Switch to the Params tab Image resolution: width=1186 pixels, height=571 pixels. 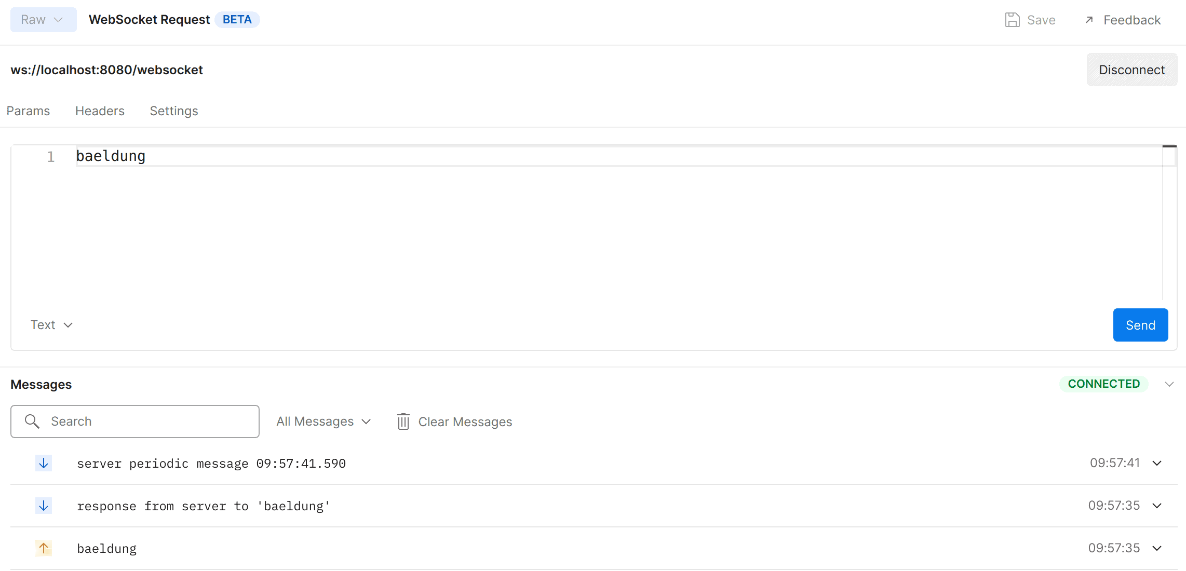[x=28, y=111]
